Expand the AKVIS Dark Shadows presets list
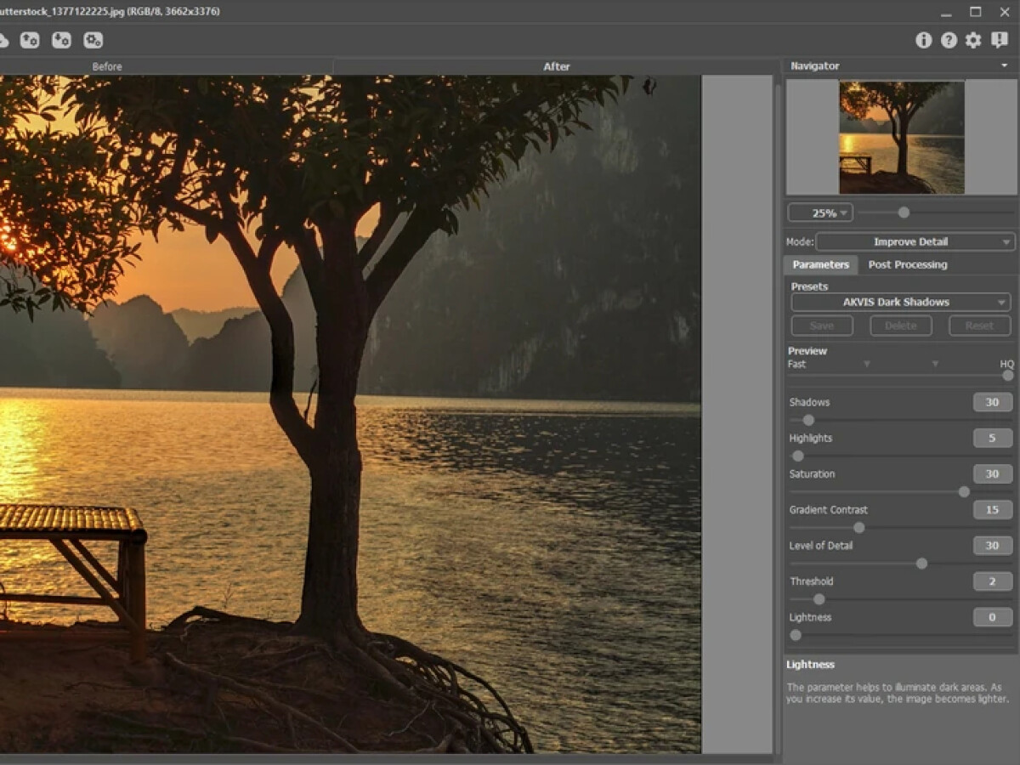 [x=900, y=302]
